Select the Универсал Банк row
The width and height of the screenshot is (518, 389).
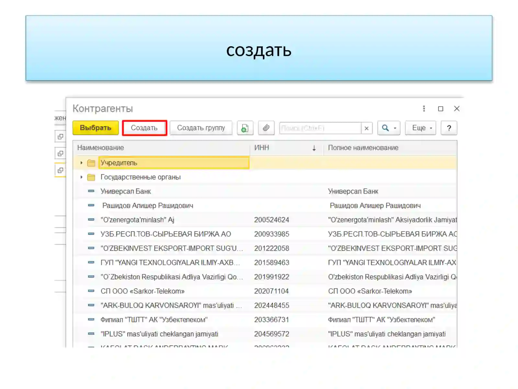click(265, 191)
